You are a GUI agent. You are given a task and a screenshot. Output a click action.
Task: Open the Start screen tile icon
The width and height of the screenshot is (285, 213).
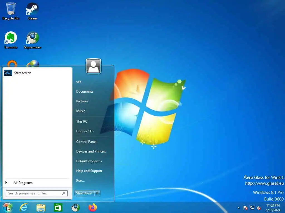click(8, 73)
